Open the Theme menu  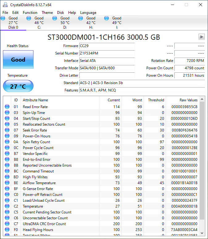47,13
